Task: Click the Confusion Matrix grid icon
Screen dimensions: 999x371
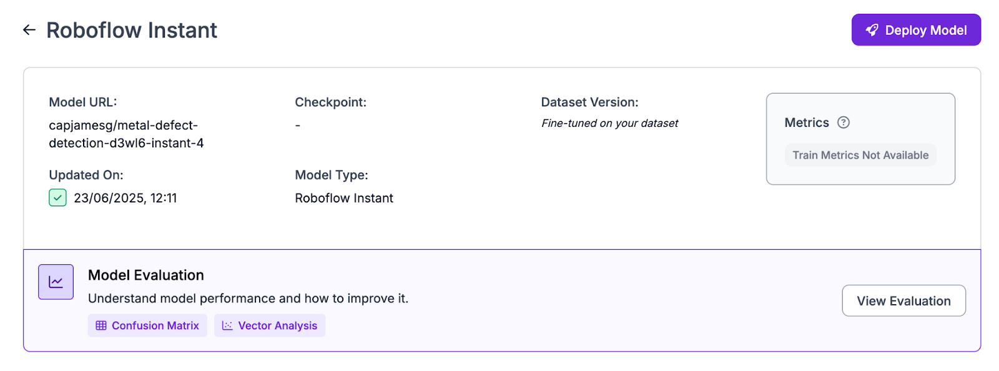Action: [101, 325]
